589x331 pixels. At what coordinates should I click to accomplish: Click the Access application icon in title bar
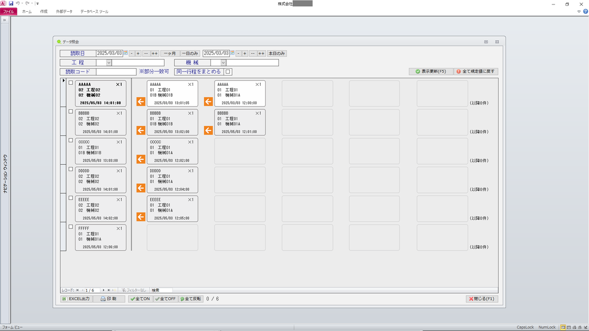point(3,3)
